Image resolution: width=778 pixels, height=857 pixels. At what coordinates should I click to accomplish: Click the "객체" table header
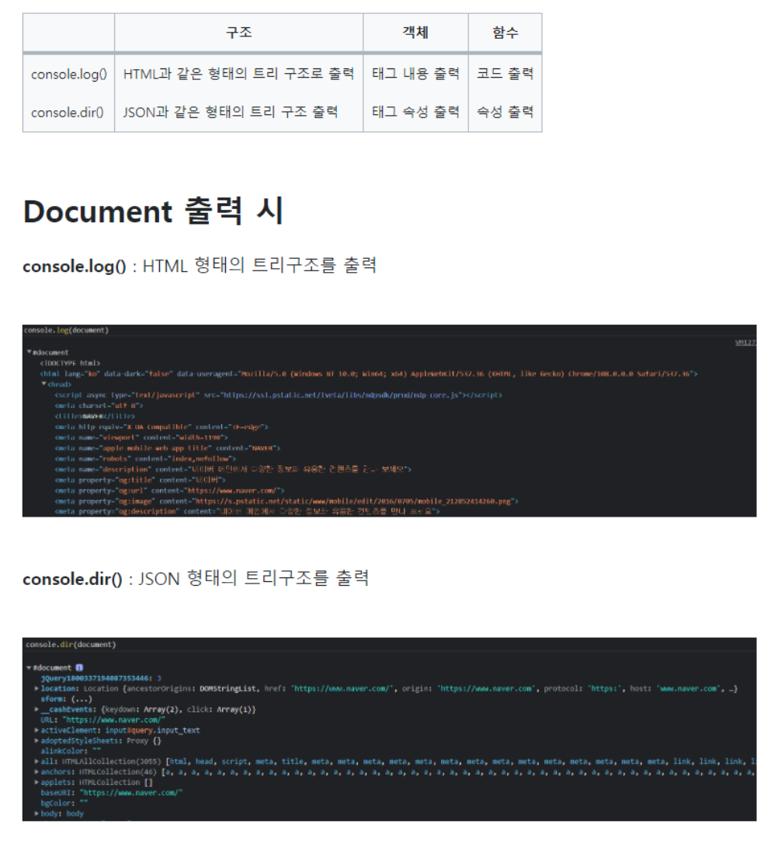pyautogui.click(x=415, y=33)
